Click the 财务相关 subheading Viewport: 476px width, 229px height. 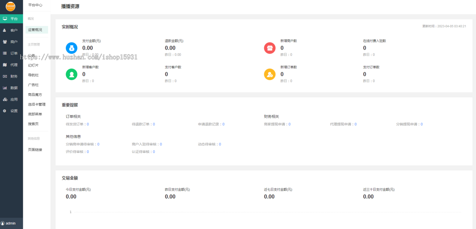point(272,117)
